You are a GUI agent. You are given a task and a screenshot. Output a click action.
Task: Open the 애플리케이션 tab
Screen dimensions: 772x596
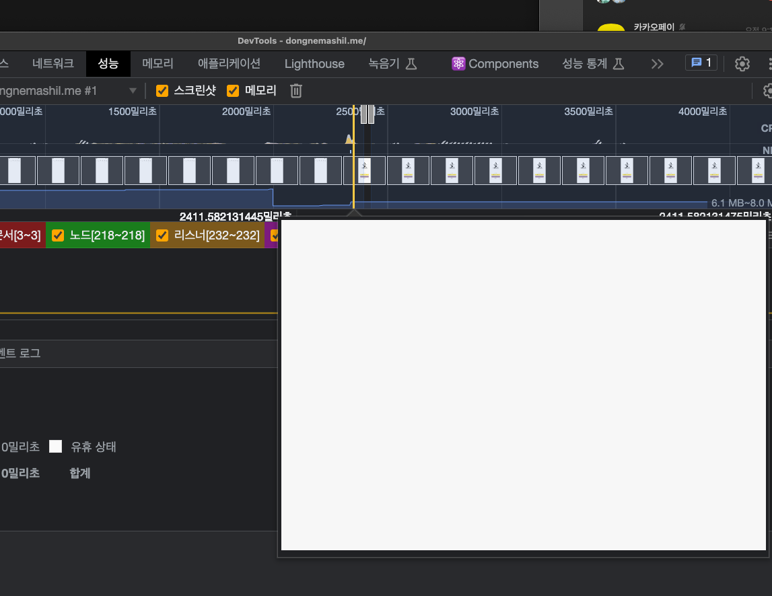tap(229, 63)
